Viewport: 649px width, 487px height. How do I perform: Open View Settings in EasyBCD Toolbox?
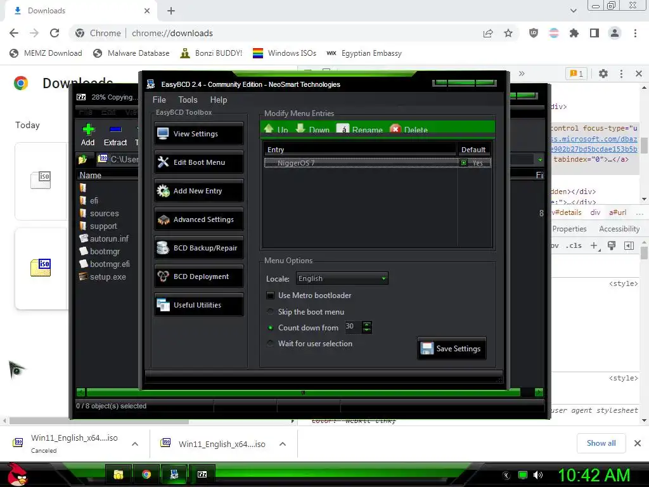click(x=198, y=134)
